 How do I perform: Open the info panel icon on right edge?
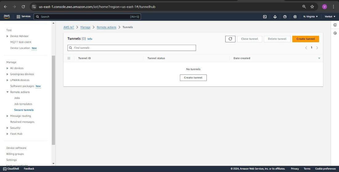pyautogui.click(x=335, y=25)
